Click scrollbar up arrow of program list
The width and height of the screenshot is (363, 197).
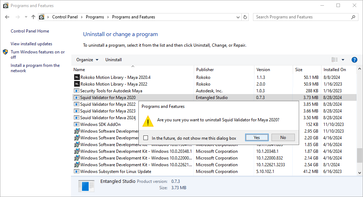(x=359, y=69)
